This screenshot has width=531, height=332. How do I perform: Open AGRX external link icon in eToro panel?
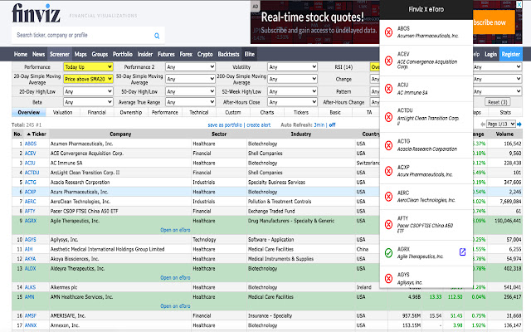click(462, 251)
